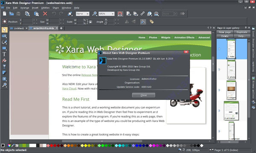
Task: Add a new document tab with plus
Action: (61, 28)
